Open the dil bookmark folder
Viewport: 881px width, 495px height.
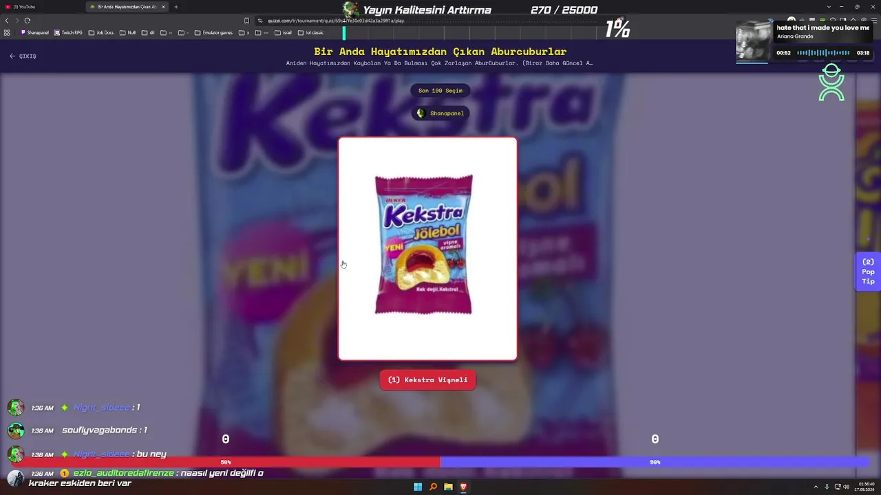pyautogui.click(x=148, y=32)
